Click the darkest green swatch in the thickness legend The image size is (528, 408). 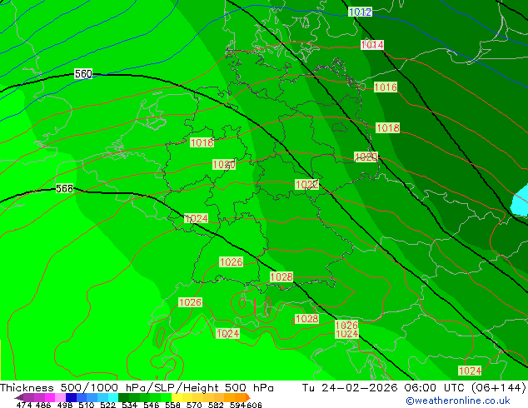tap(123, 397)
